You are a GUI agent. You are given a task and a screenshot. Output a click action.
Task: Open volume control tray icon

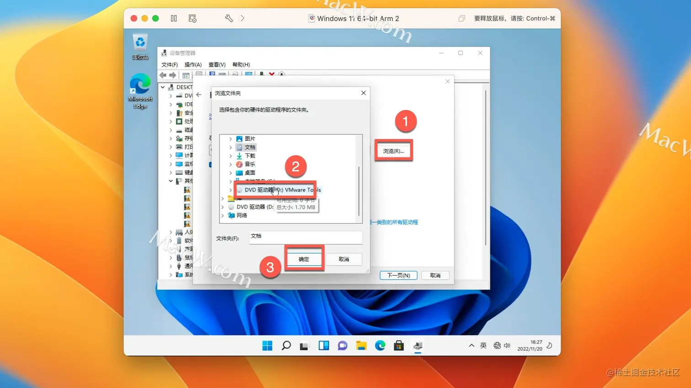click(507, 346)
